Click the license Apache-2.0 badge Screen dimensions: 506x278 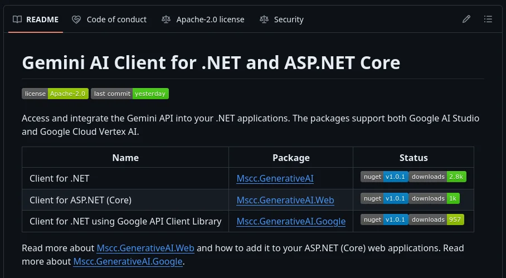55,94
